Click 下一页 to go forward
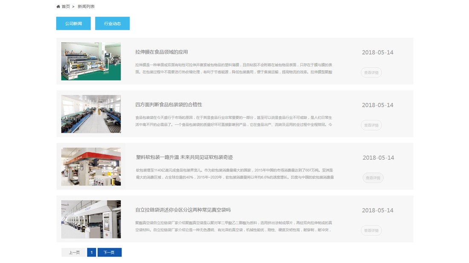This screenshot has width=469, height=263. click(x=110, y=252)
